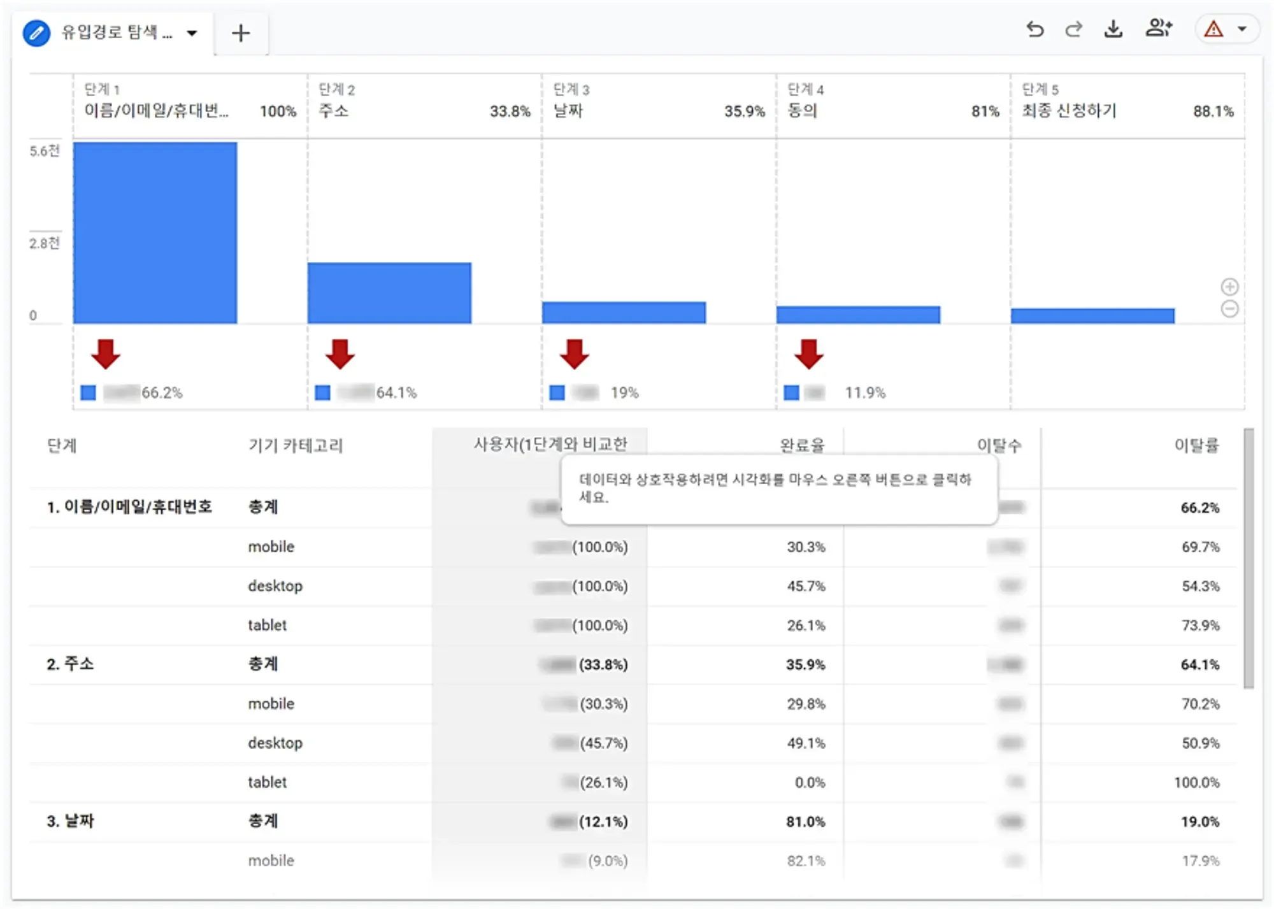This screenshot has width=1274, height=909.
Task: Zoom out with the minus circle icon
Action: point(1229,309)
